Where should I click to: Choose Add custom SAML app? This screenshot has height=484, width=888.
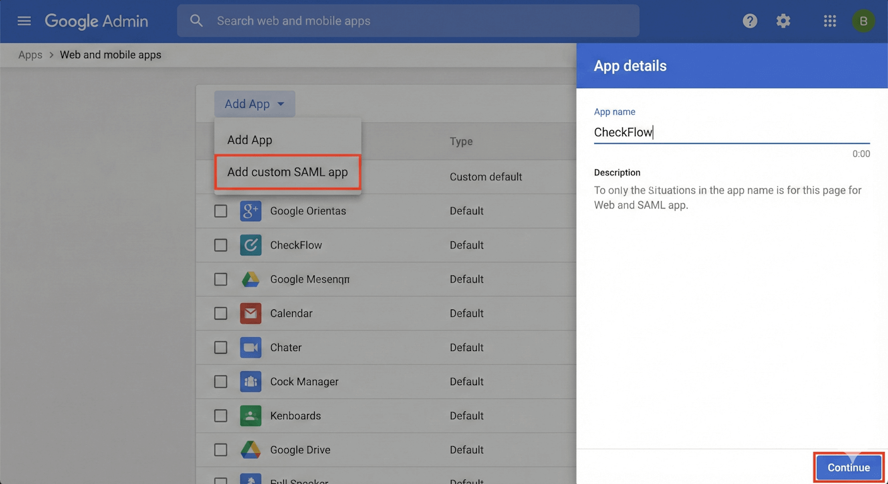pyautogui.click(x=288, y=171)
